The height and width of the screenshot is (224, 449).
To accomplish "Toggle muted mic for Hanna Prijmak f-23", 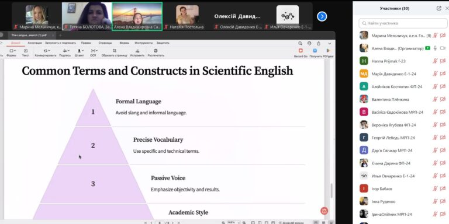I will coord(435,61).
